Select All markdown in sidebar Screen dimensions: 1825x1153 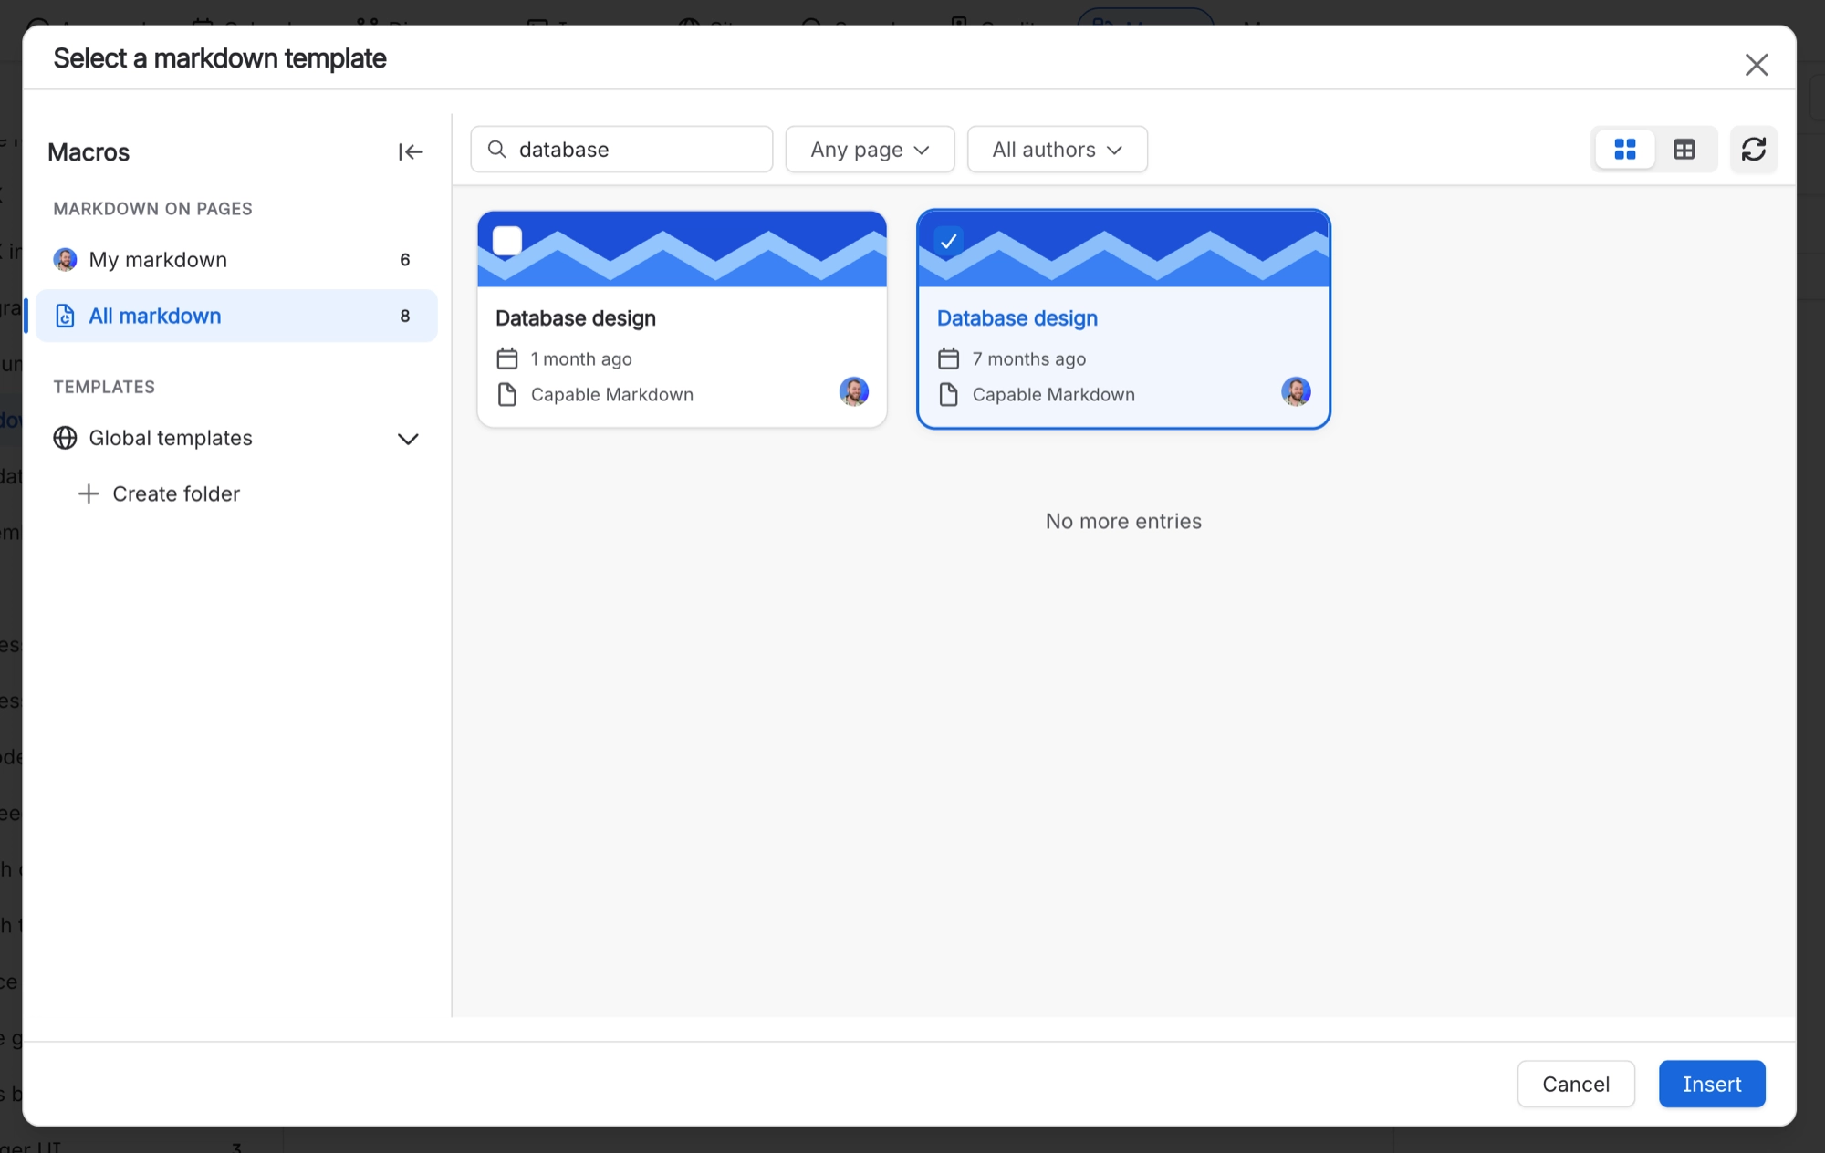(x=236, y=316)
